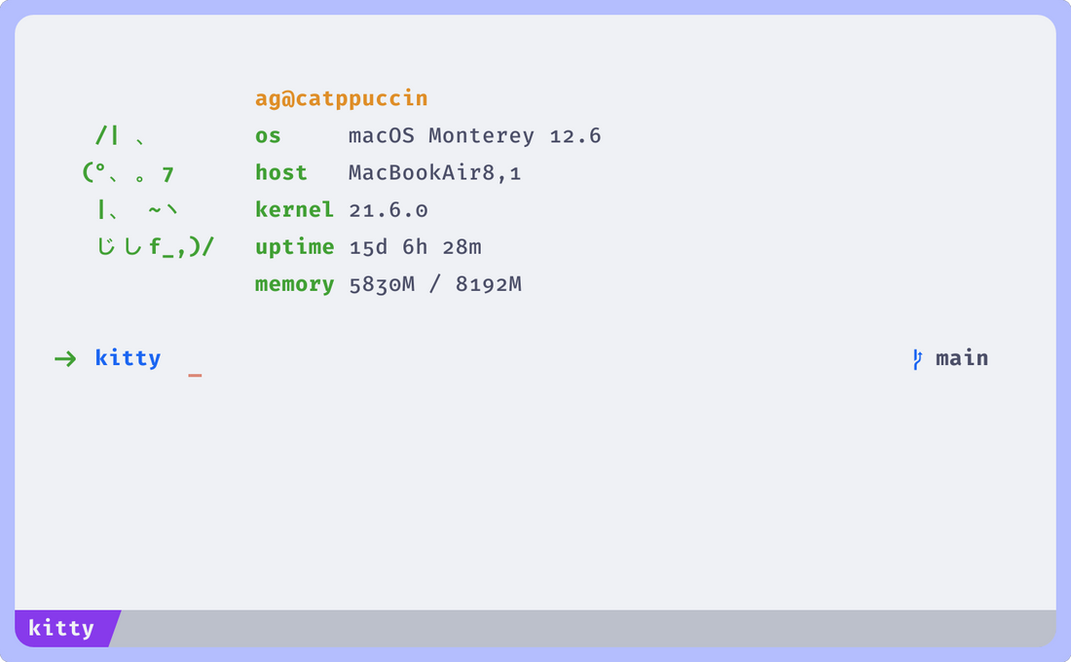Image resolution: width=1071 pixels, height=662 pixels.
Task: Click the ASCII cat art
Action: 148,191
